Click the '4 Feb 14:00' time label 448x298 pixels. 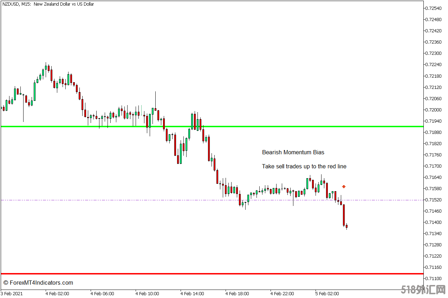[x=192, y=294]
